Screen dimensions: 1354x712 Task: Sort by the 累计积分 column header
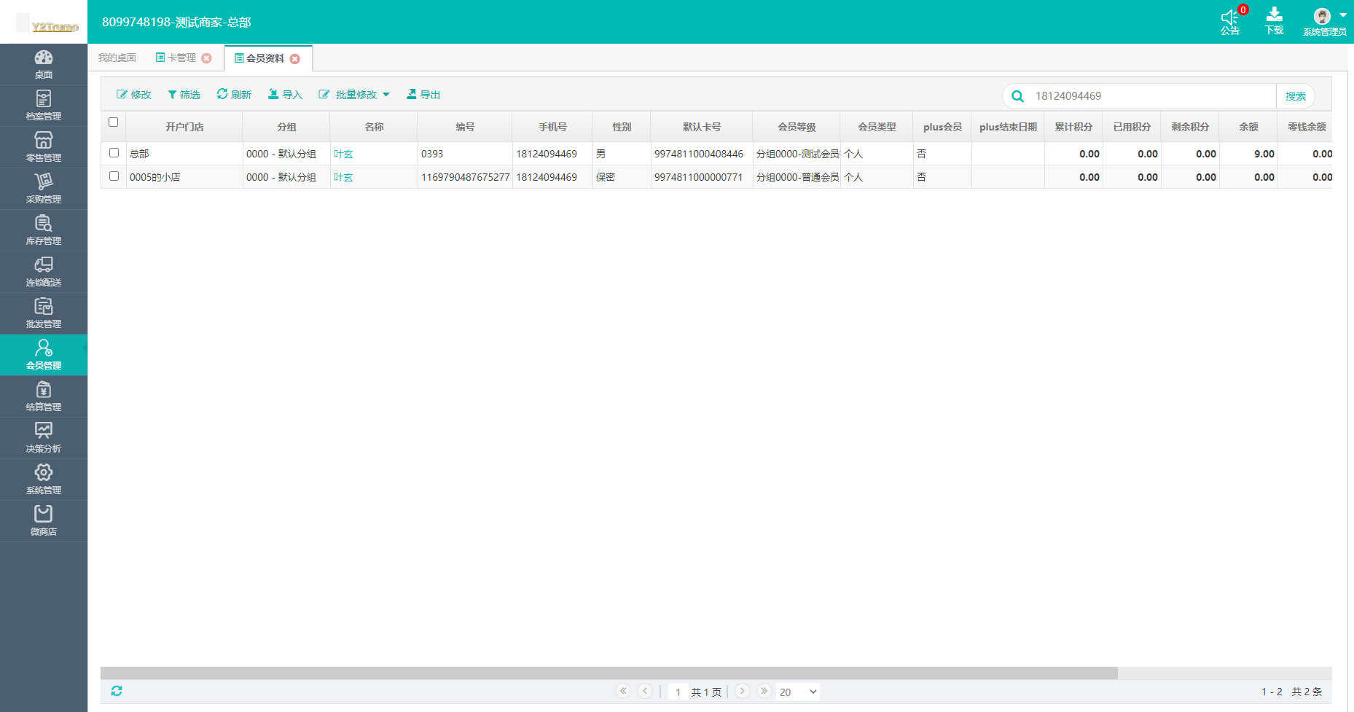click(1073, 127)
